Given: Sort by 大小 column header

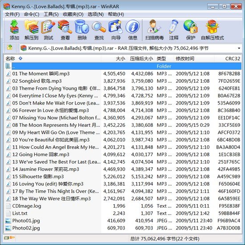Looking at the screenshot, I should (114, 59).
